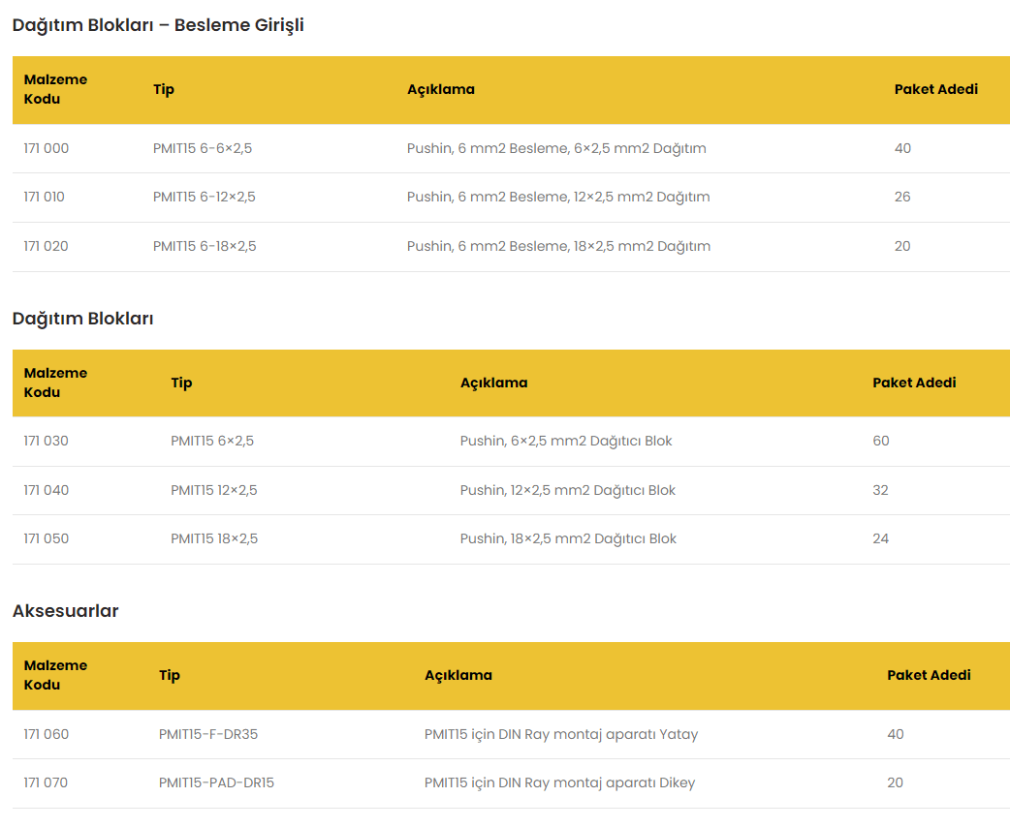Select material code 171 030
The height and width of the screenshot is (828, 1010).
[x=47, y=441]
